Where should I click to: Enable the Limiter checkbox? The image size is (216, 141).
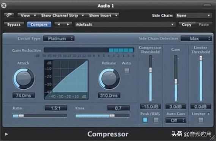201,120
